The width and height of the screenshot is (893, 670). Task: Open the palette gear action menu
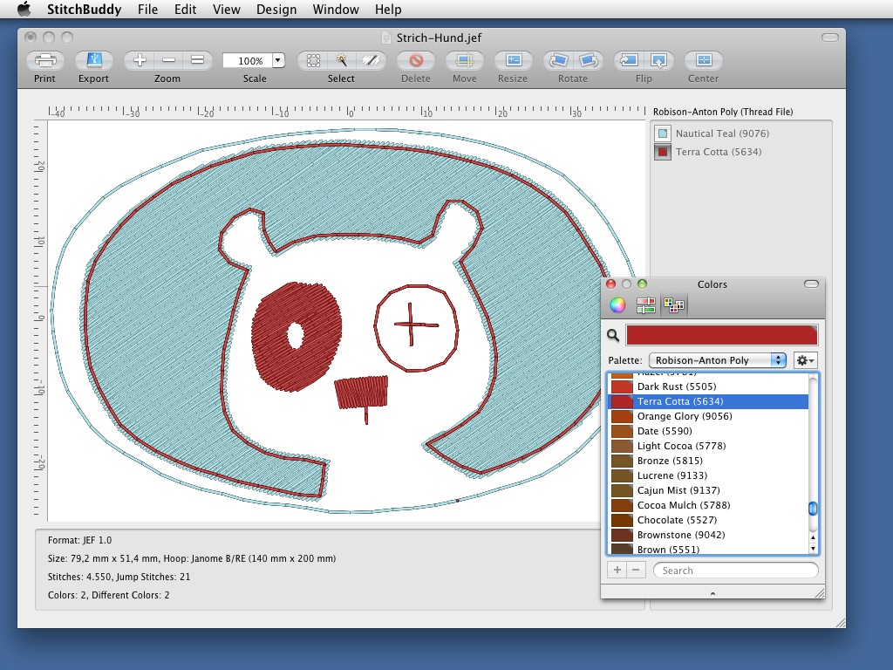click(x=805, y=360)
